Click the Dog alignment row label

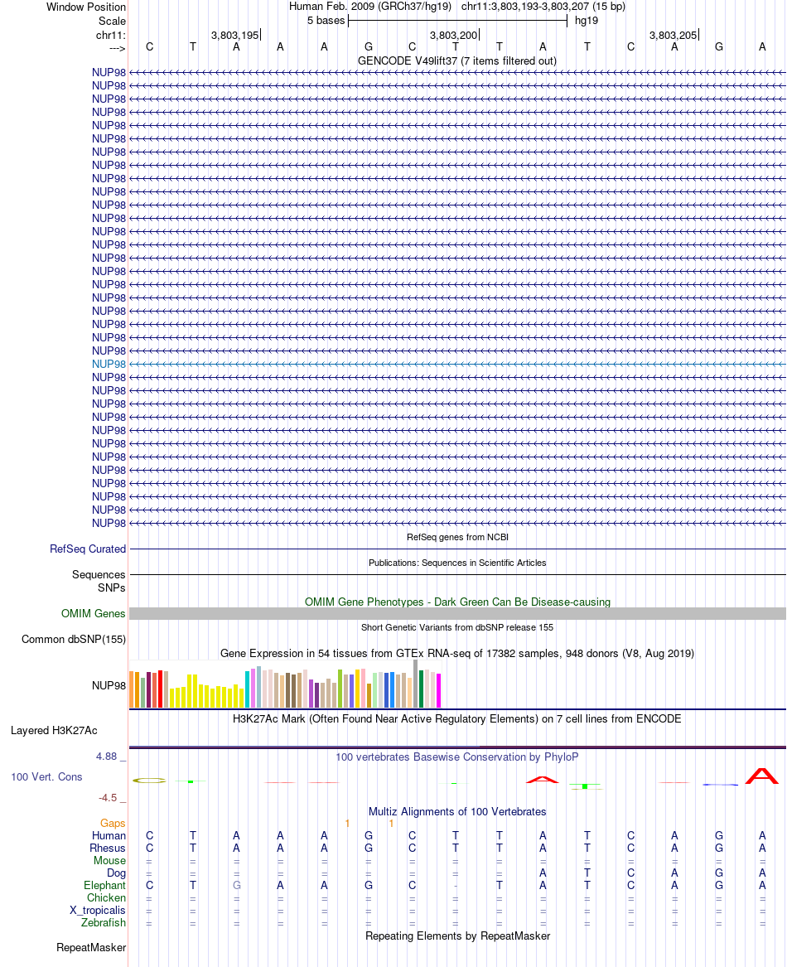point(116,873)
